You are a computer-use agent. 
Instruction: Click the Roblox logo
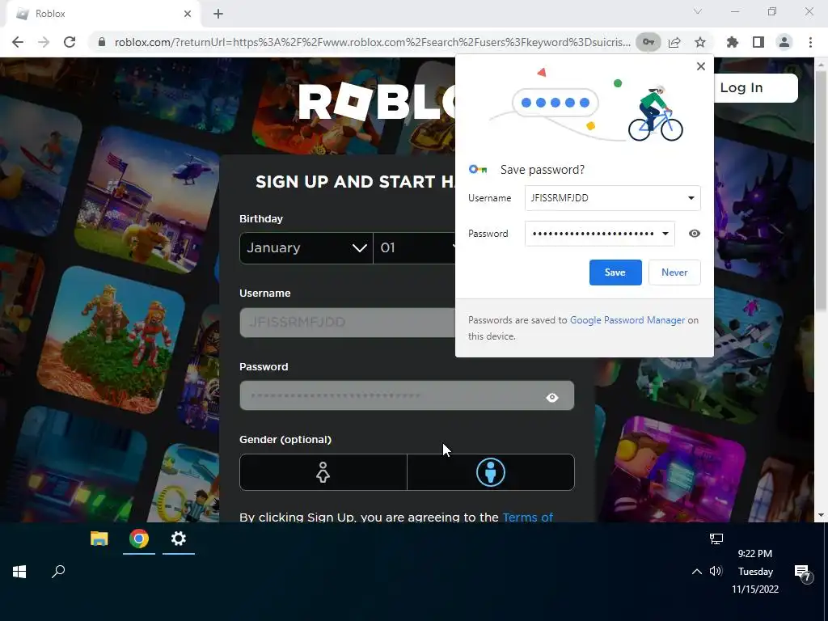click(378, 102)
